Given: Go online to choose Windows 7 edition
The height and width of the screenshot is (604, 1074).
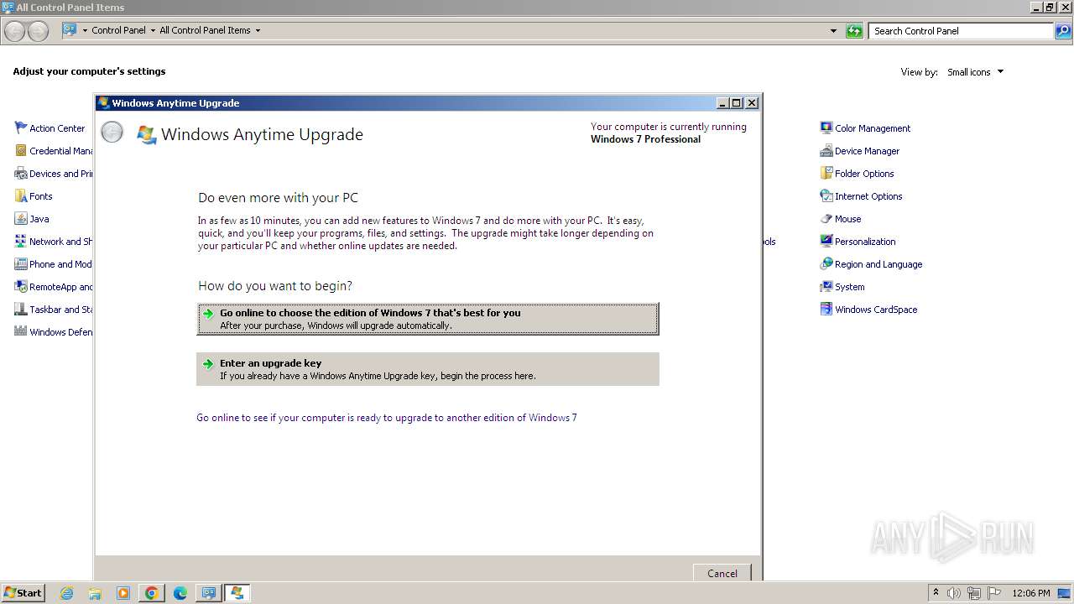Looking at the screenshot, I should point(428,319).
